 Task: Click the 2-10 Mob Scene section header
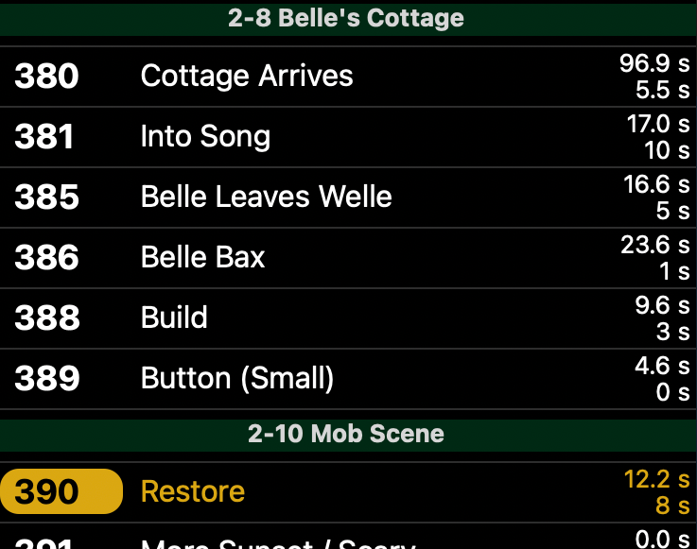(346, 434)
